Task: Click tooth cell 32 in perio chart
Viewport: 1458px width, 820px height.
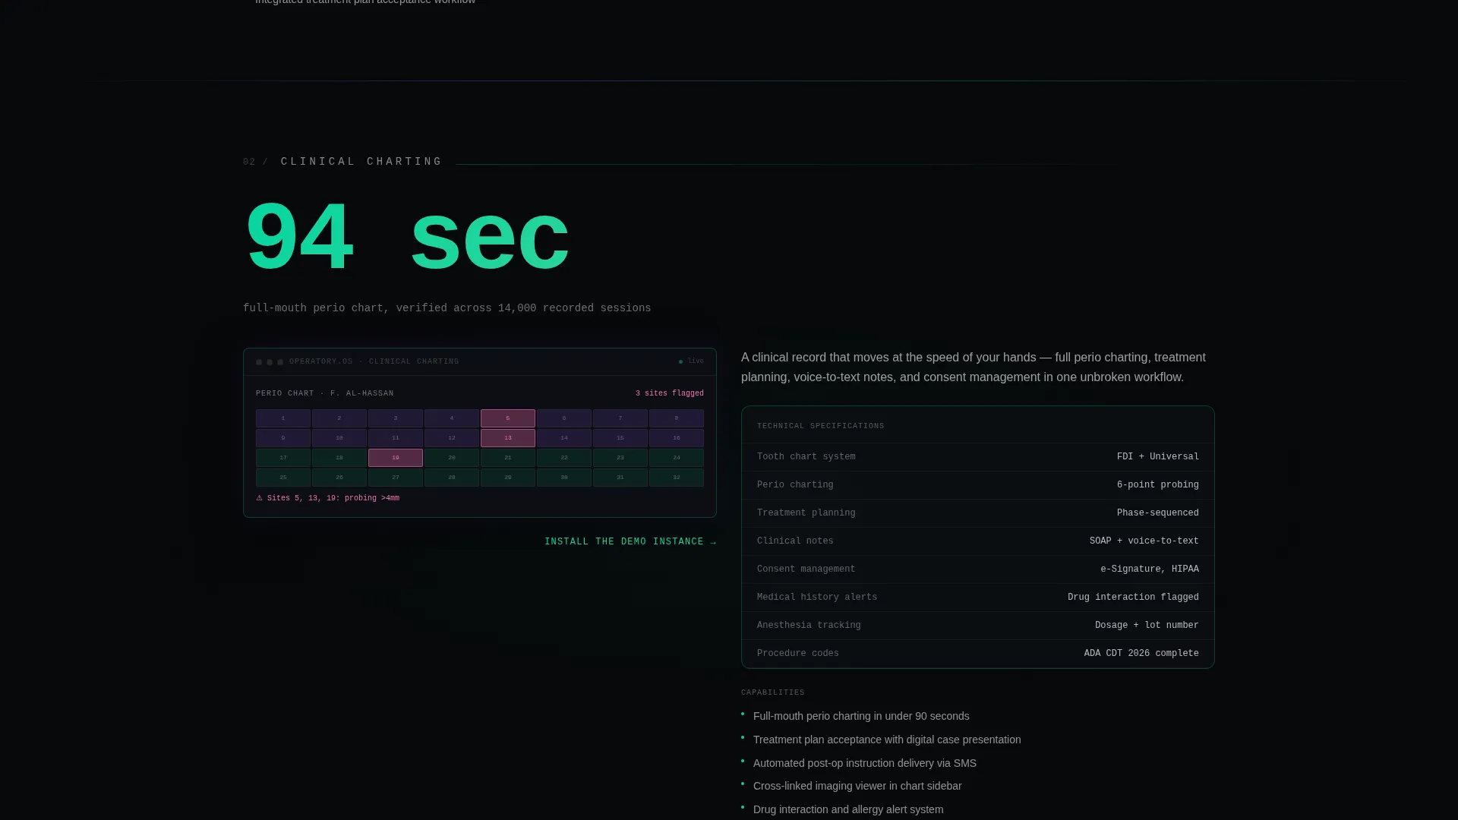Action: point(677,478)
